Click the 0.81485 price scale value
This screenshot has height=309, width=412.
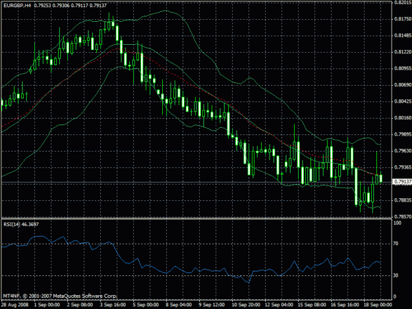click(403, 36)
